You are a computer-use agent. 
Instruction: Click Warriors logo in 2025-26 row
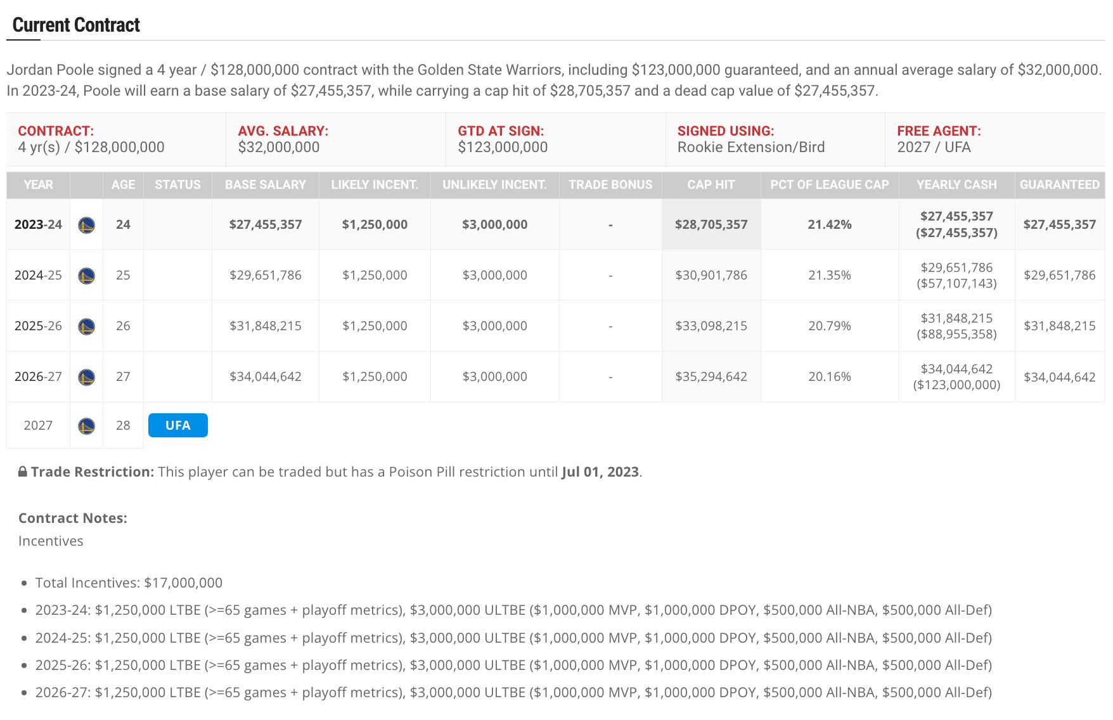tap(86, 326)
